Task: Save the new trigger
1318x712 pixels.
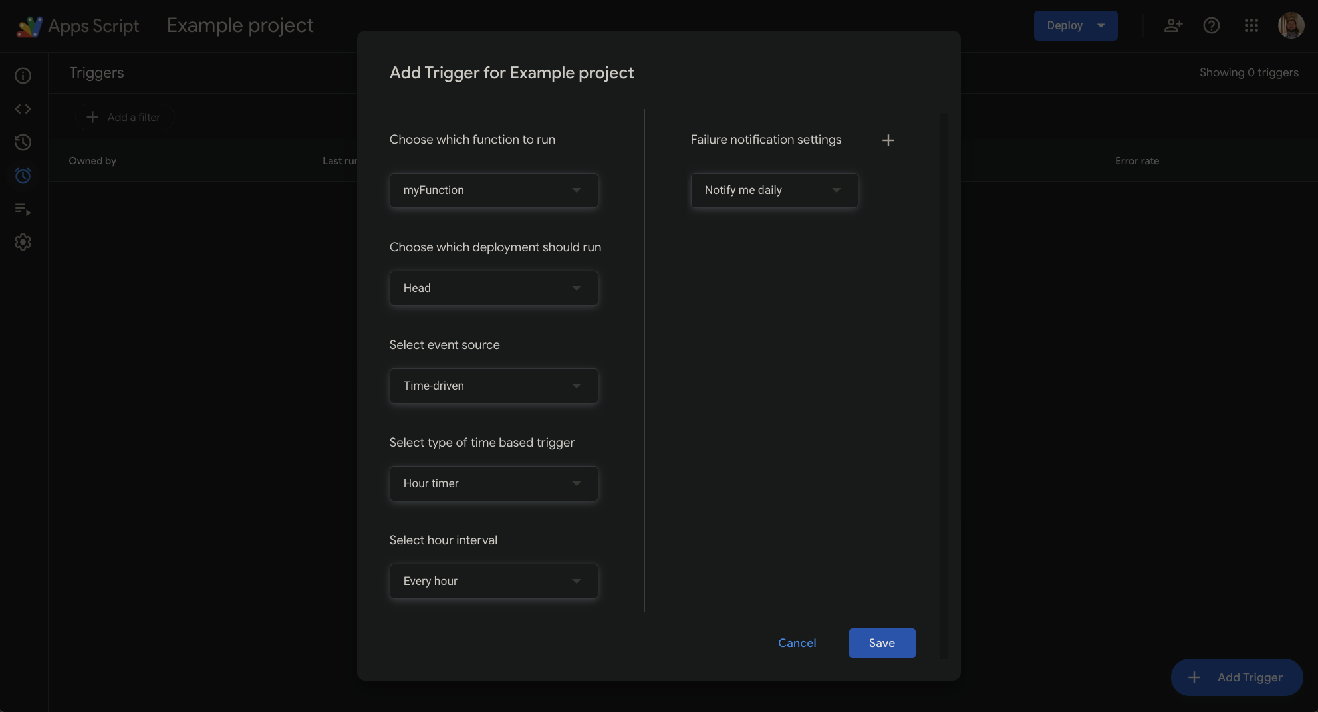Action: (x=882, y=643)
